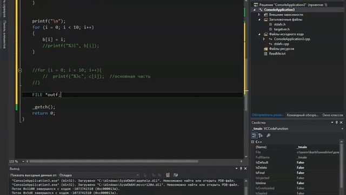Switch to Командный обозреватель tab

(303, 115)
